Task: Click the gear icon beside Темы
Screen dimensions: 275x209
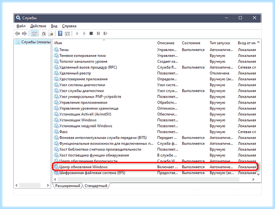Action: [x=56, y=49]
